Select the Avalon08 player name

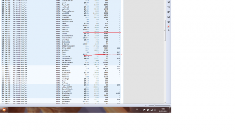click(x=66, y=95)
